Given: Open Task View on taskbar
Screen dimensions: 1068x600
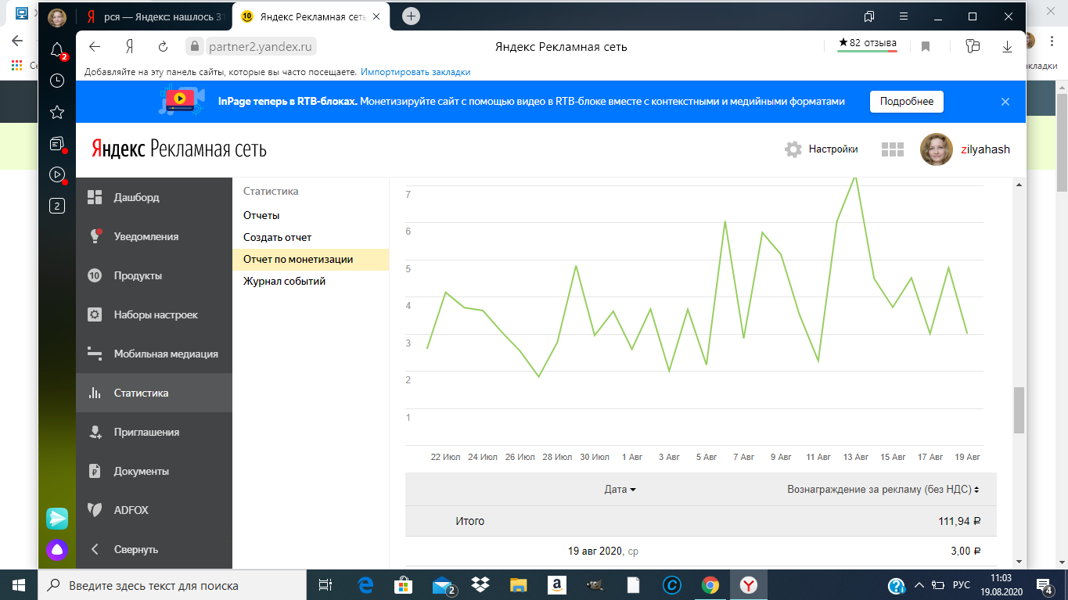Looking at the screenshot, I should (x=325, y=585).
